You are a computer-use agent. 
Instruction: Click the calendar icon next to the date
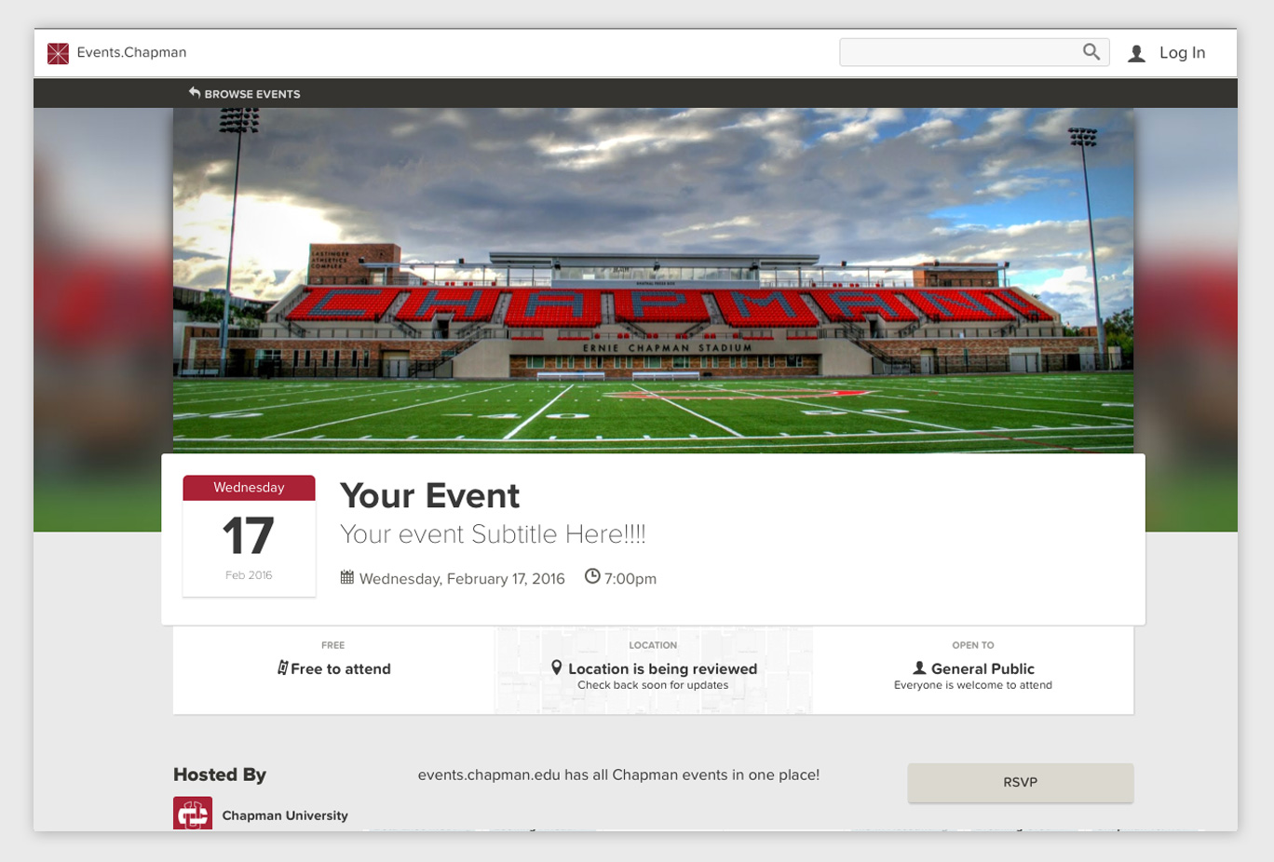[x=347, y=577]
